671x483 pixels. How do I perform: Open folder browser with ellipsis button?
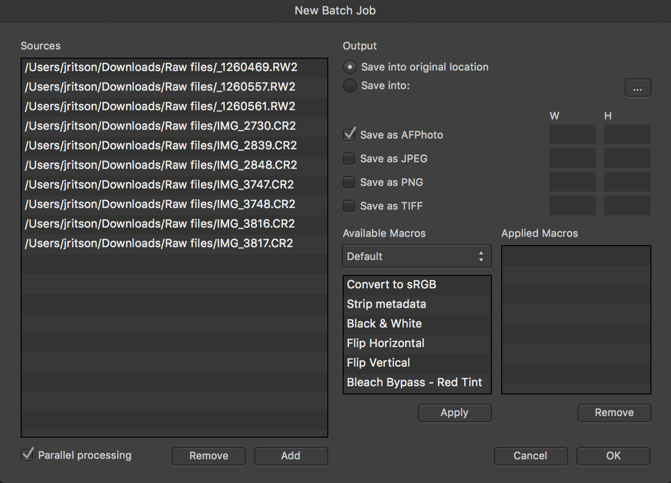pos(638,88)
